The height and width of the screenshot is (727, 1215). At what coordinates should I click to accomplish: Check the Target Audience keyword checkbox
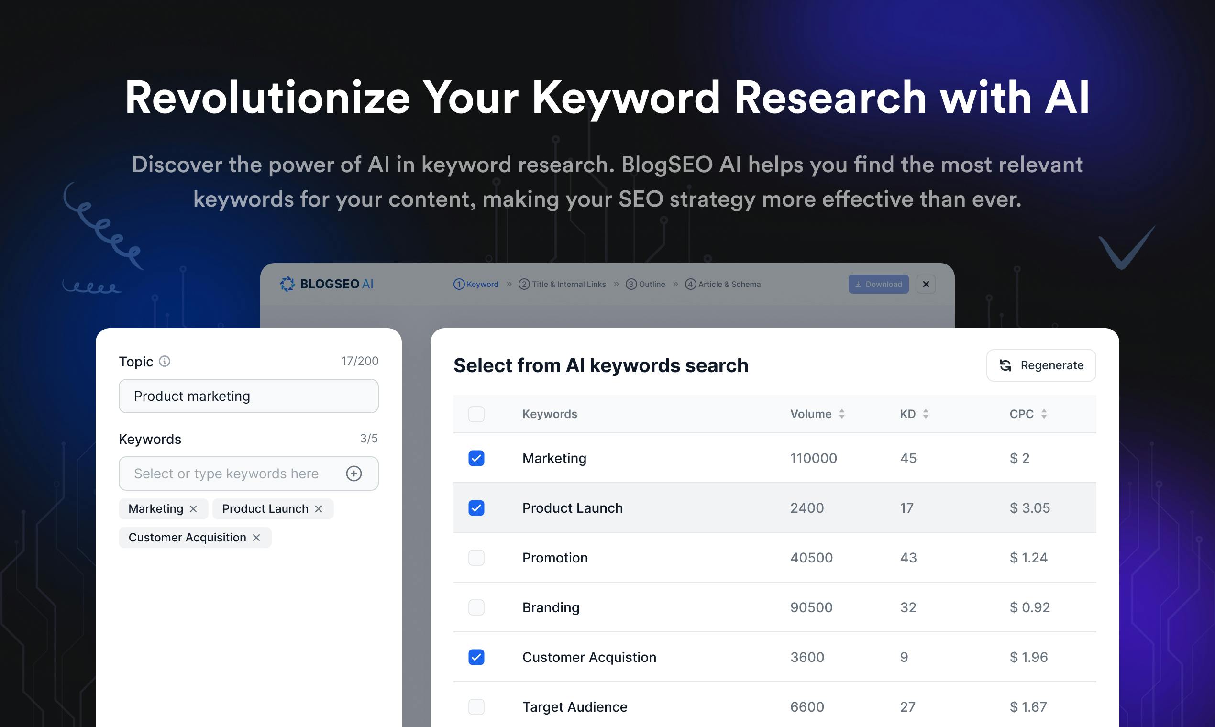(x=476, y=707)
